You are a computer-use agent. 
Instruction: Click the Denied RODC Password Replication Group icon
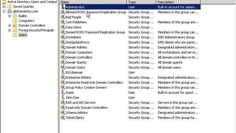63,32
